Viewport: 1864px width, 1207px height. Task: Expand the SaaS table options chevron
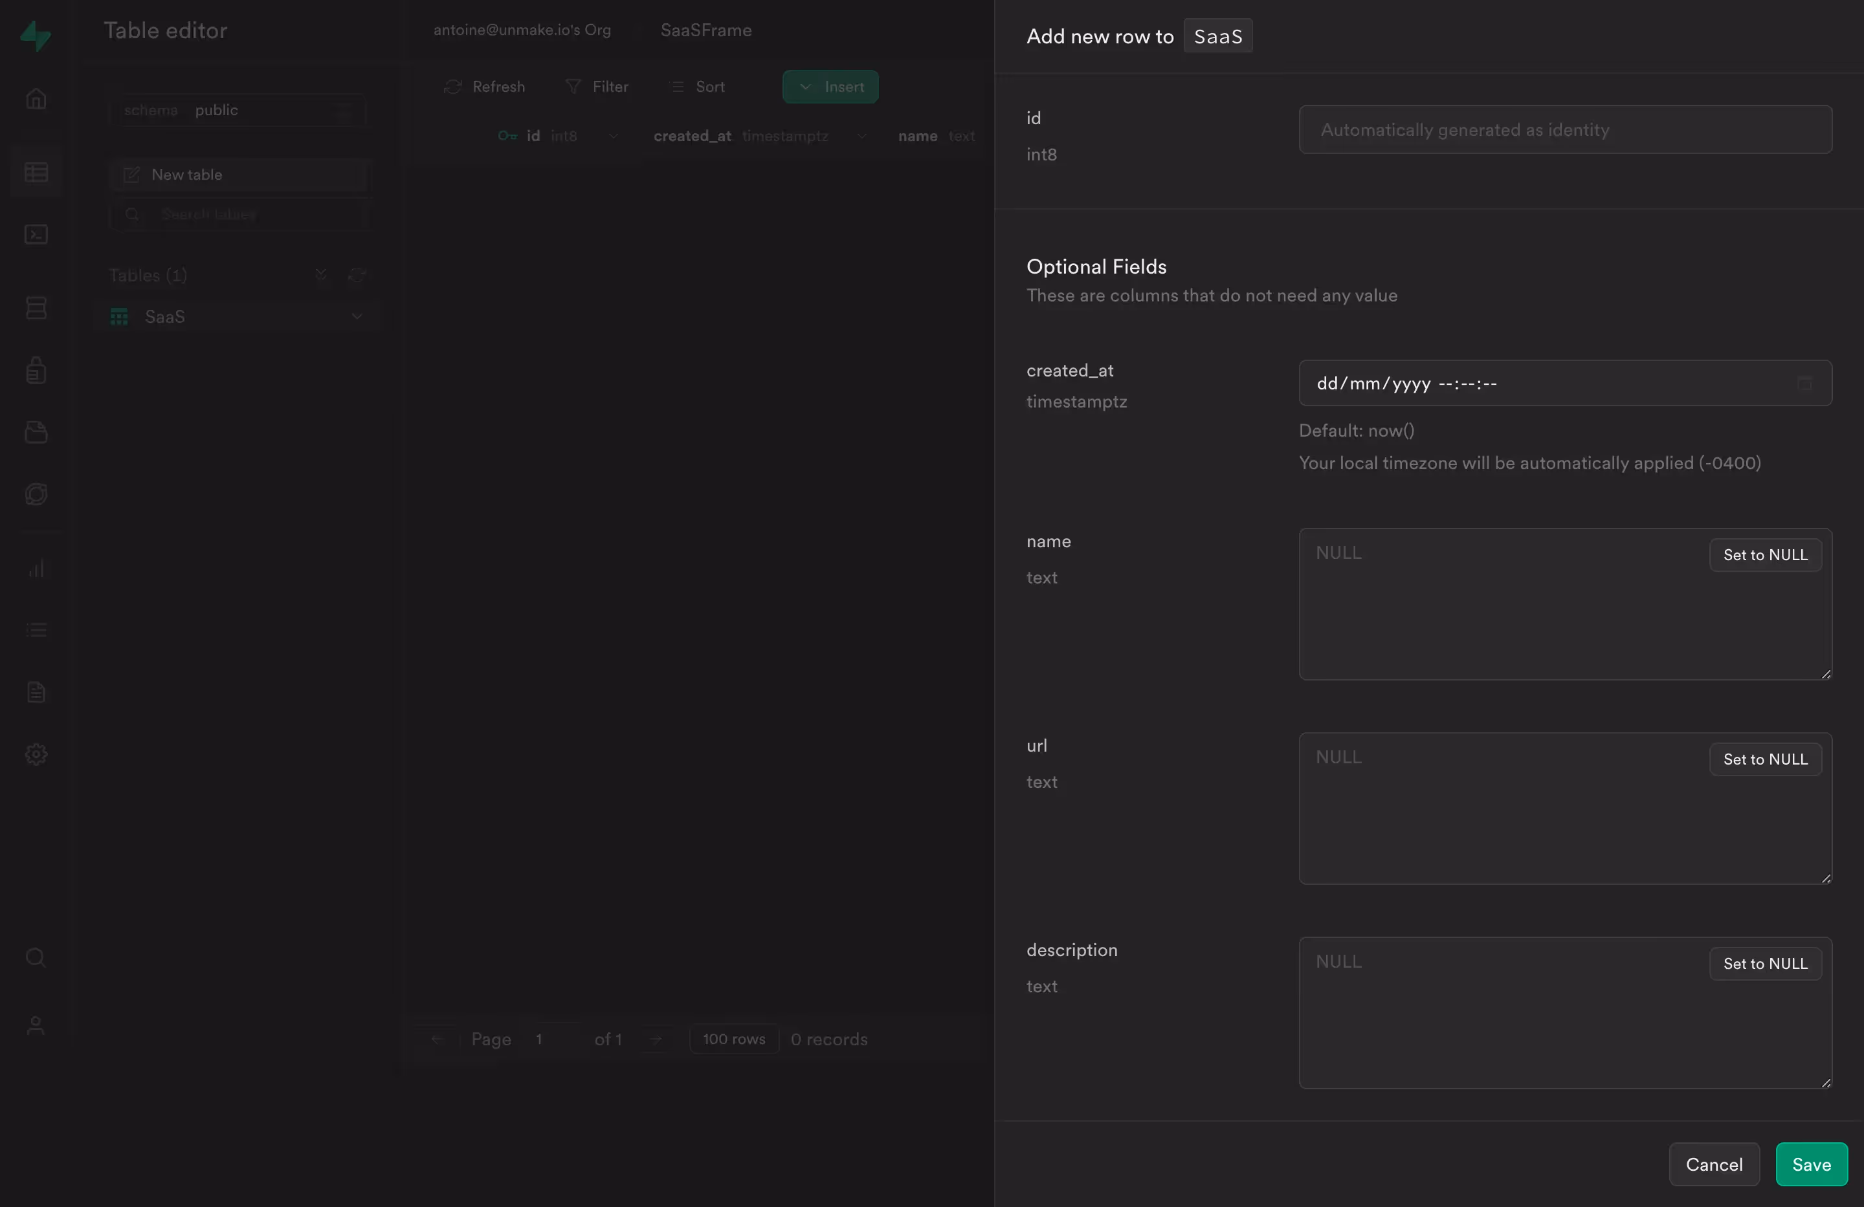pos(357,316)
